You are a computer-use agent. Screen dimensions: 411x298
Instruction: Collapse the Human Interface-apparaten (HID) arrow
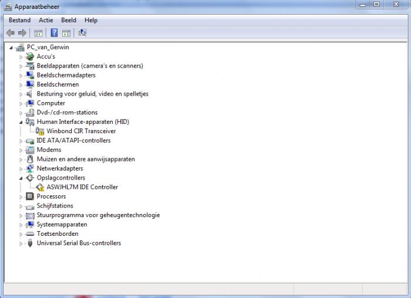21,122
